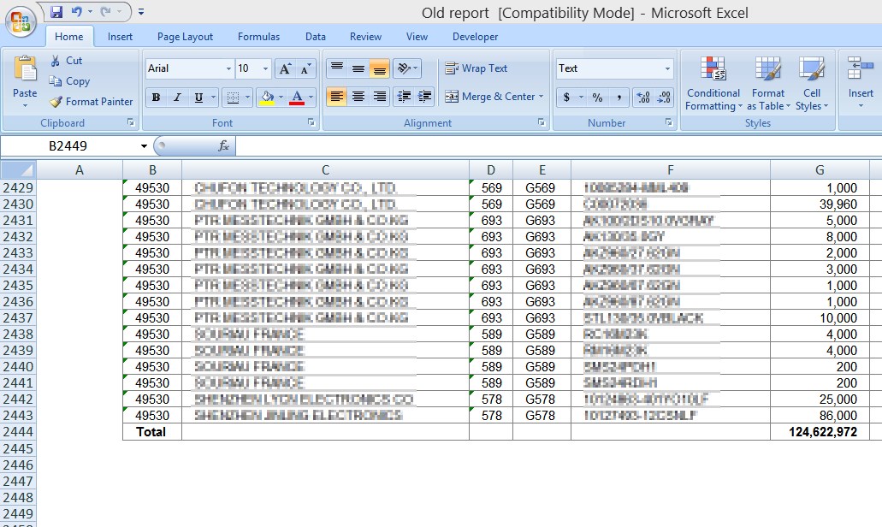882x527 pixels.
Task: Open Clipboard dialog launcher
Action: (131, 122)
